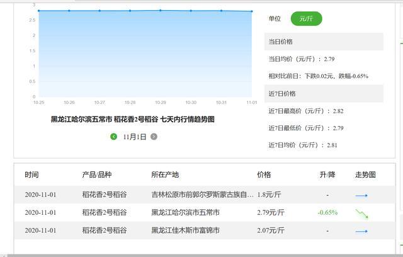Open 黑龙江哈尔滨市五常市 origin link
This screenshot has height=257, width=403.
click(186, 213)
